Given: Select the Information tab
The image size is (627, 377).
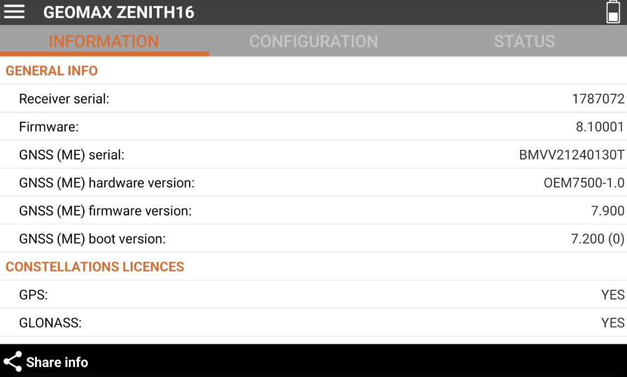Looking at the screenshot, I should coord(104,41).
